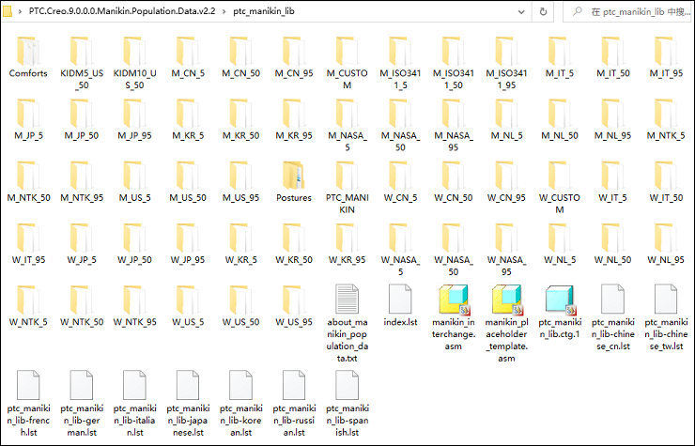Refresh the current folder view
This screenshot has height=446, width=695.
point(543,12)
